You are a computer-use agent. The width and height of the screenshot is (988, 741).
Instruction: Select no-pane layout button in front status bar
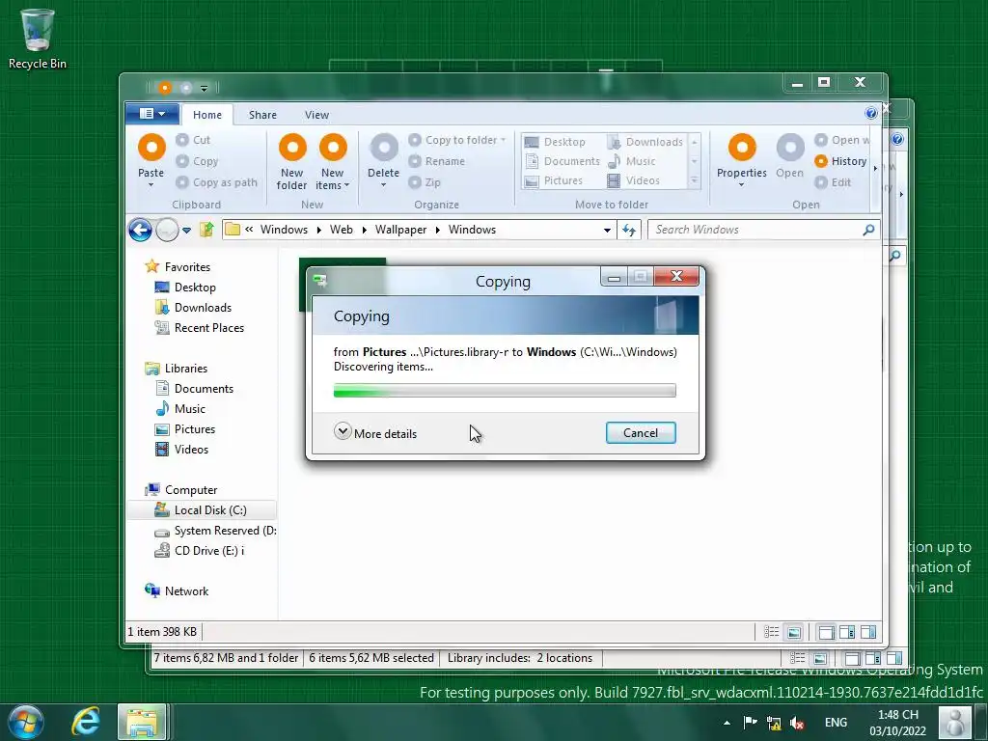tap(826, 632)
